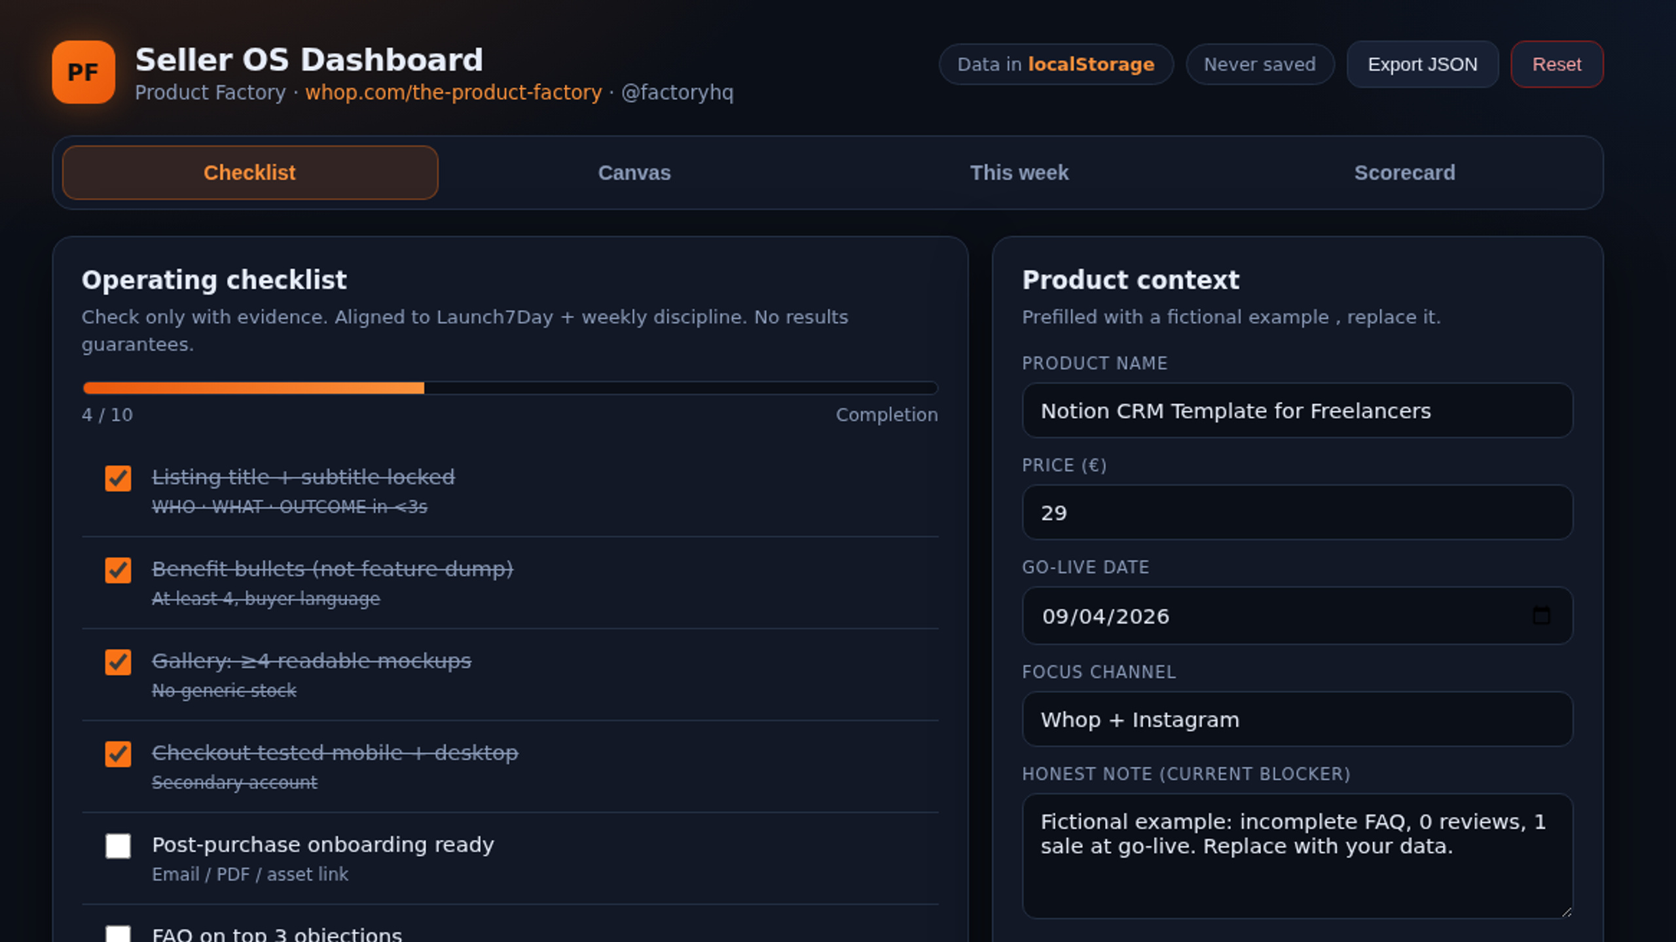Open the Canvas tab
Viewport: 1676px width, 942px height.
click(634, 173)
